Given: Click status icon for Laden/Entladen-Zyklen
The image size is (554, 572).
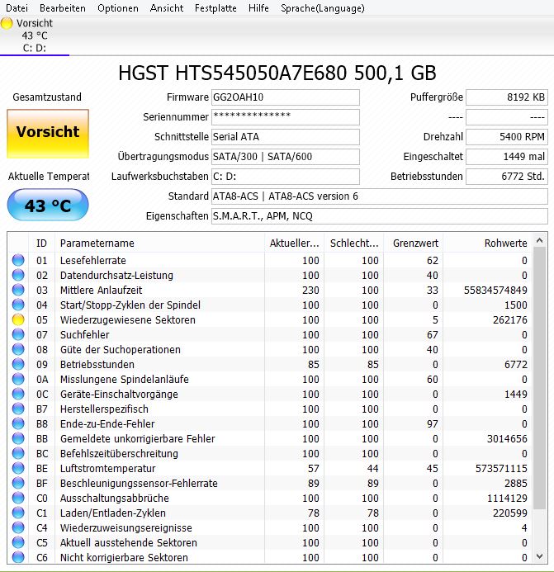Looking at the screenshot, I should click(18, 513).
